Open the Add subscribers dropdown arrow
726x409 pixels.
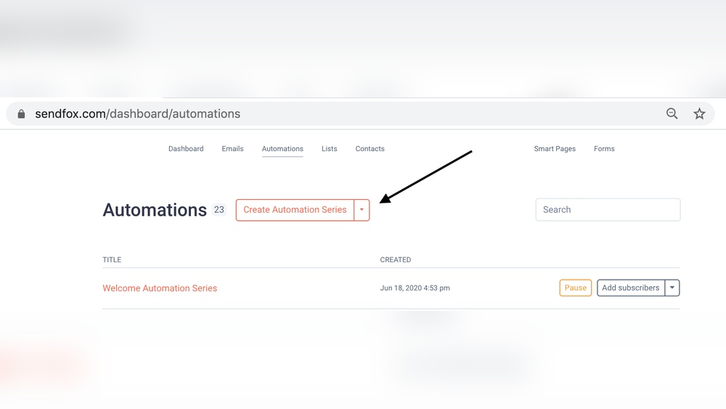[x=672, y=288]
